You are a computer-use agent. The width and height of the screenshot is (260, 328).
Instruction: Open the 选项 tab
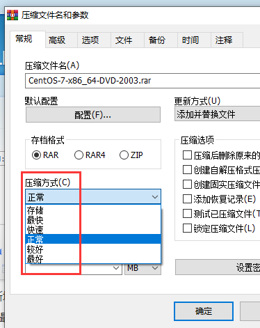pos(95,40)
